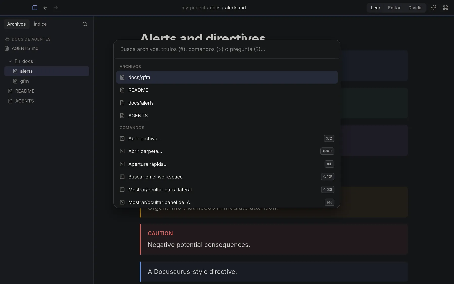
Task: Click the terminal icon beside Buscar en el workspace
Action: (122, 177)
